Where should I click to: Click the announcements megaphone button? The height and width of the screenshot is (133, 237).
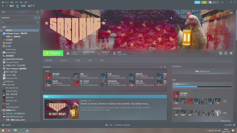point(197,2)
